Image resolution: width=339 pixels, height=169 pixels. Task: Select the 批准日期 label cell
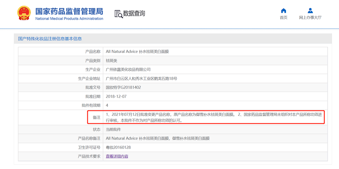(61, 96)
